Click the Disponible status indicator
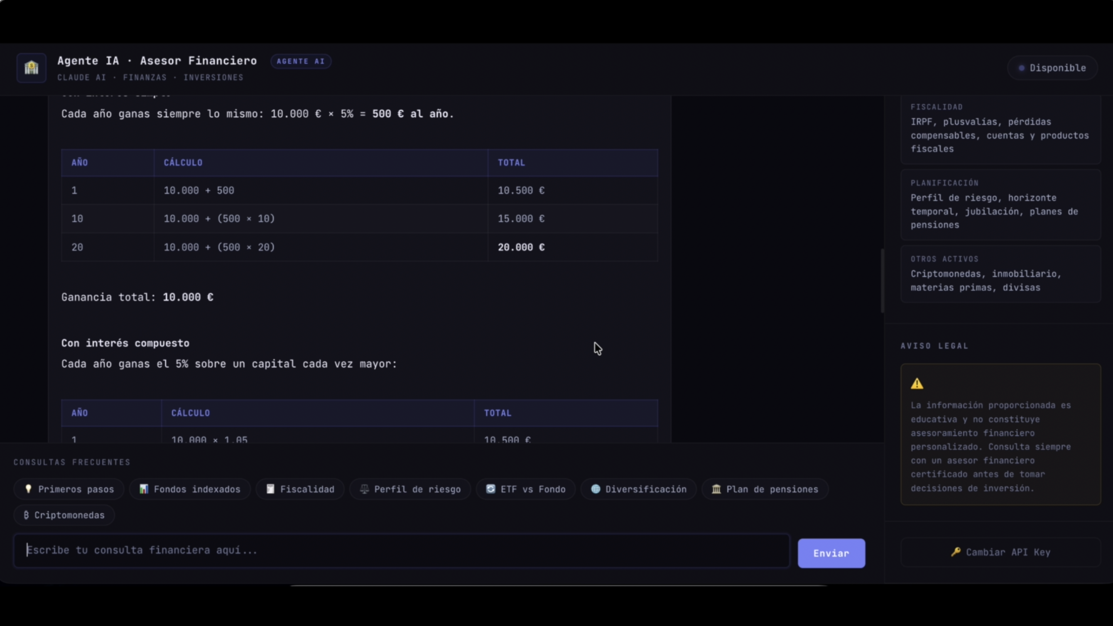Screen dimensions: 1113x626 (x=1052, y=68)
